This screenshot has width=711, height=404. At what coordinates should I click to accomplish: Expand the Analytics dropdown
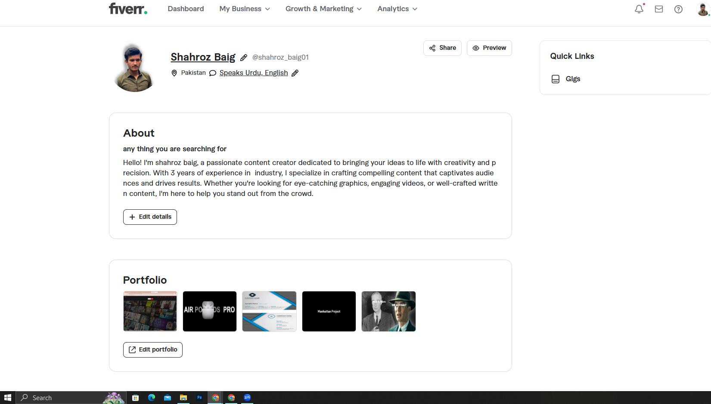pos(397,9)
